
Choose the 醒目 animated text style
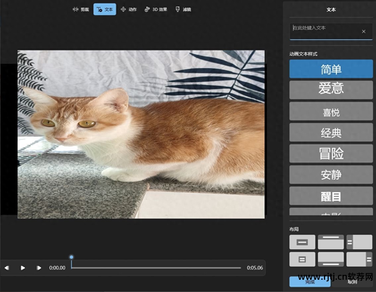tap(331, 196)
